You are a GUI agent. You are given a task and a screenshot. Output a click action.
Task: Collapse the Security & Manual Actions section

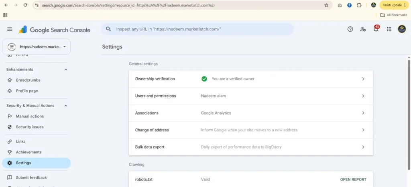(x=66, y=106)
